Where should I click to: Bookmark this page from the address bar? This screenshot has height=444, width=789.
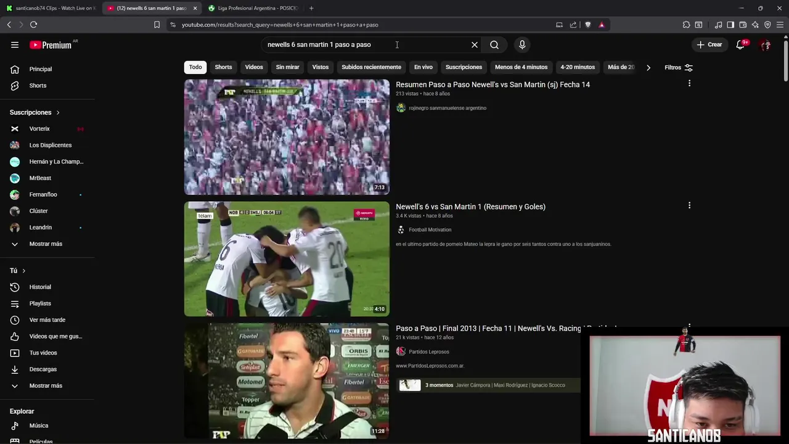point(157,25)
